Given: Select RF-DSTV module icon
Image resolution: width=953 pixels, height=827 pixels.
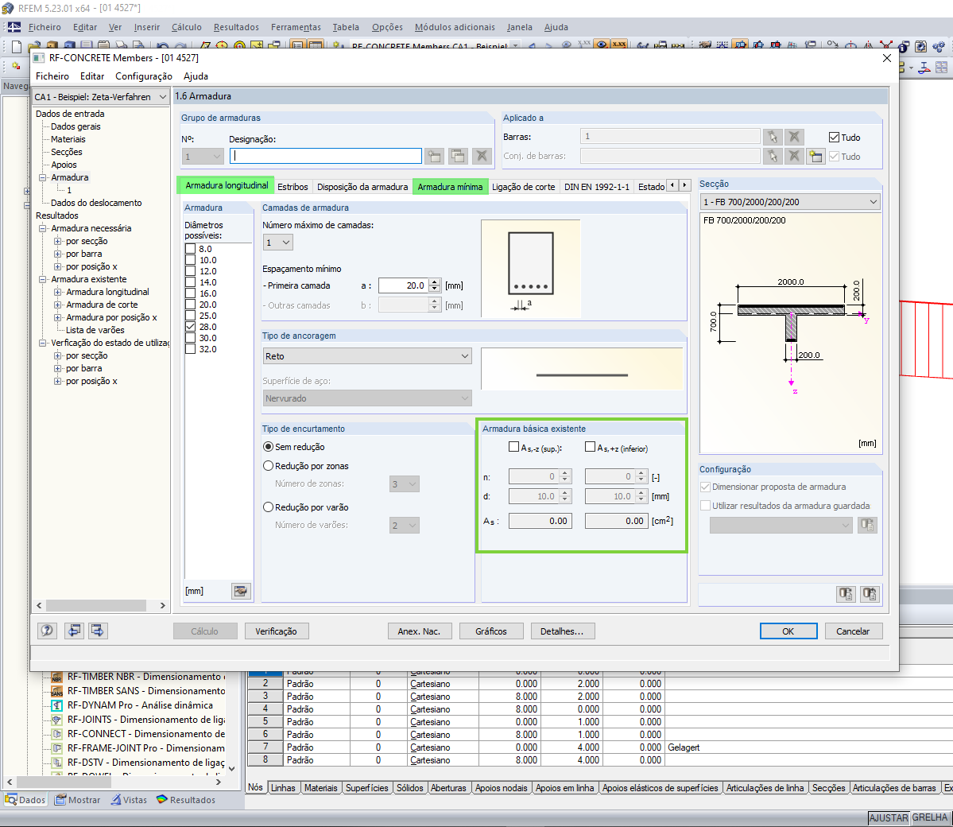Looking at the screenshot, I should click(56, 763).
